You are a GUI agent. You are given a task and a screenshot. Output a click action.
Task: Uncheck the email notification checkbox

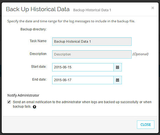click(x=9, y=102)
